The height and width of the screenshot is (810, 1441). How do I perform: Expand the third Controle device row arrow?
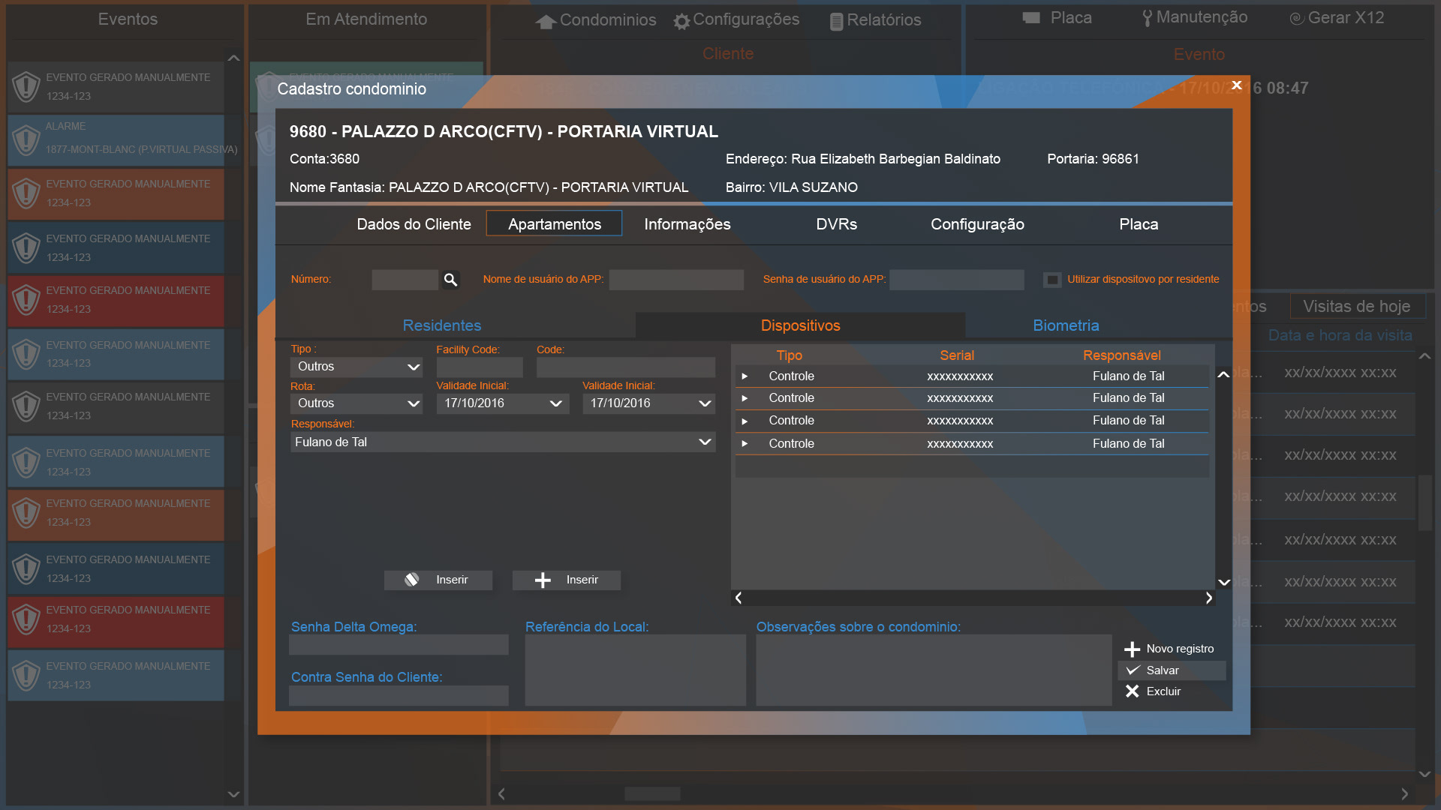pyautogui.click(x=745, y=421)
